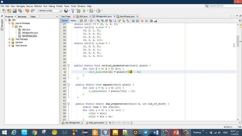
Task: Toggle Rectangular Selection in the editor toolbar
Action: (x=115, y=21)
